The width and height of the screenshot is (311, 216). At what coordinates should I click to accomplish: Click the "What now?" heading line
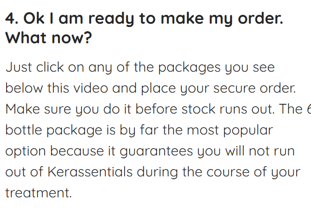(x=48, y=38)
